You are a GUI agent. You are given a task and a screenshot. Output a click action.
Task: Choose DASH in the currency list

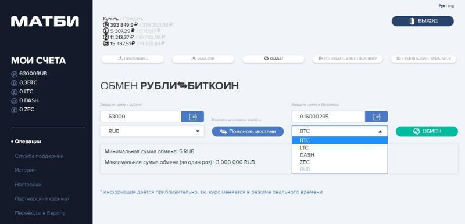(339, 155)
